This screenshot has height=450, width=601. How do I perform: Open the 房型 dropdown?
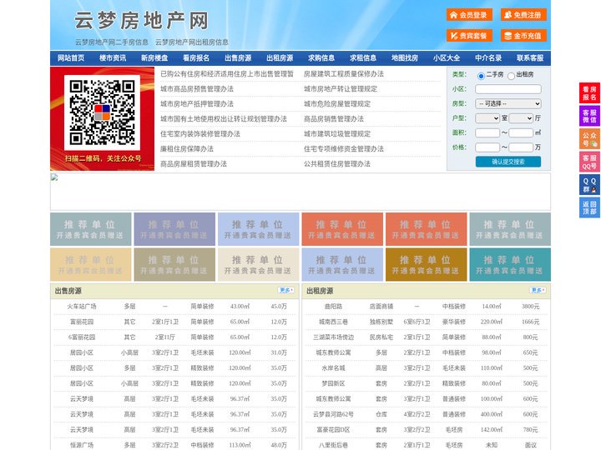508,103
